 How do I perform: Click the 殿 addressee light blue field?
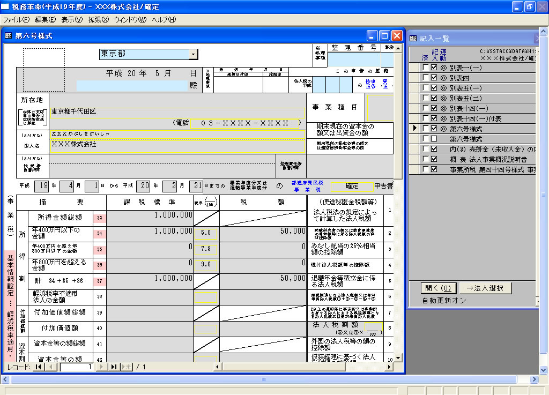[132, 86]
